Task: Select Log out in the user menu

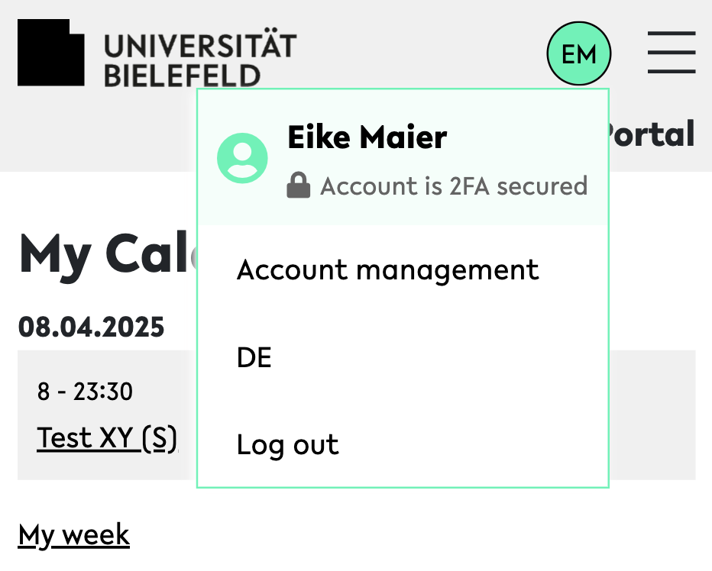Action: [288, 444]
